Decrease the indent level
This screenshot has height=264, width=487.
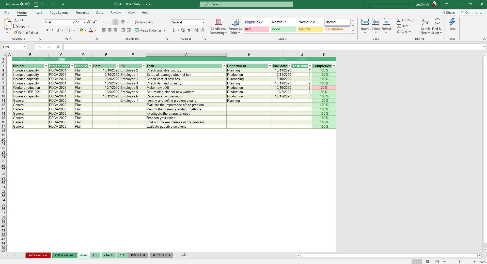(123, 30)
